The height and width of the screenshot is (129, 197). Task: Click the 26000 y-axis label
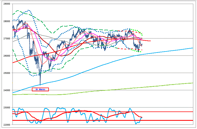[x=7, y=56]
